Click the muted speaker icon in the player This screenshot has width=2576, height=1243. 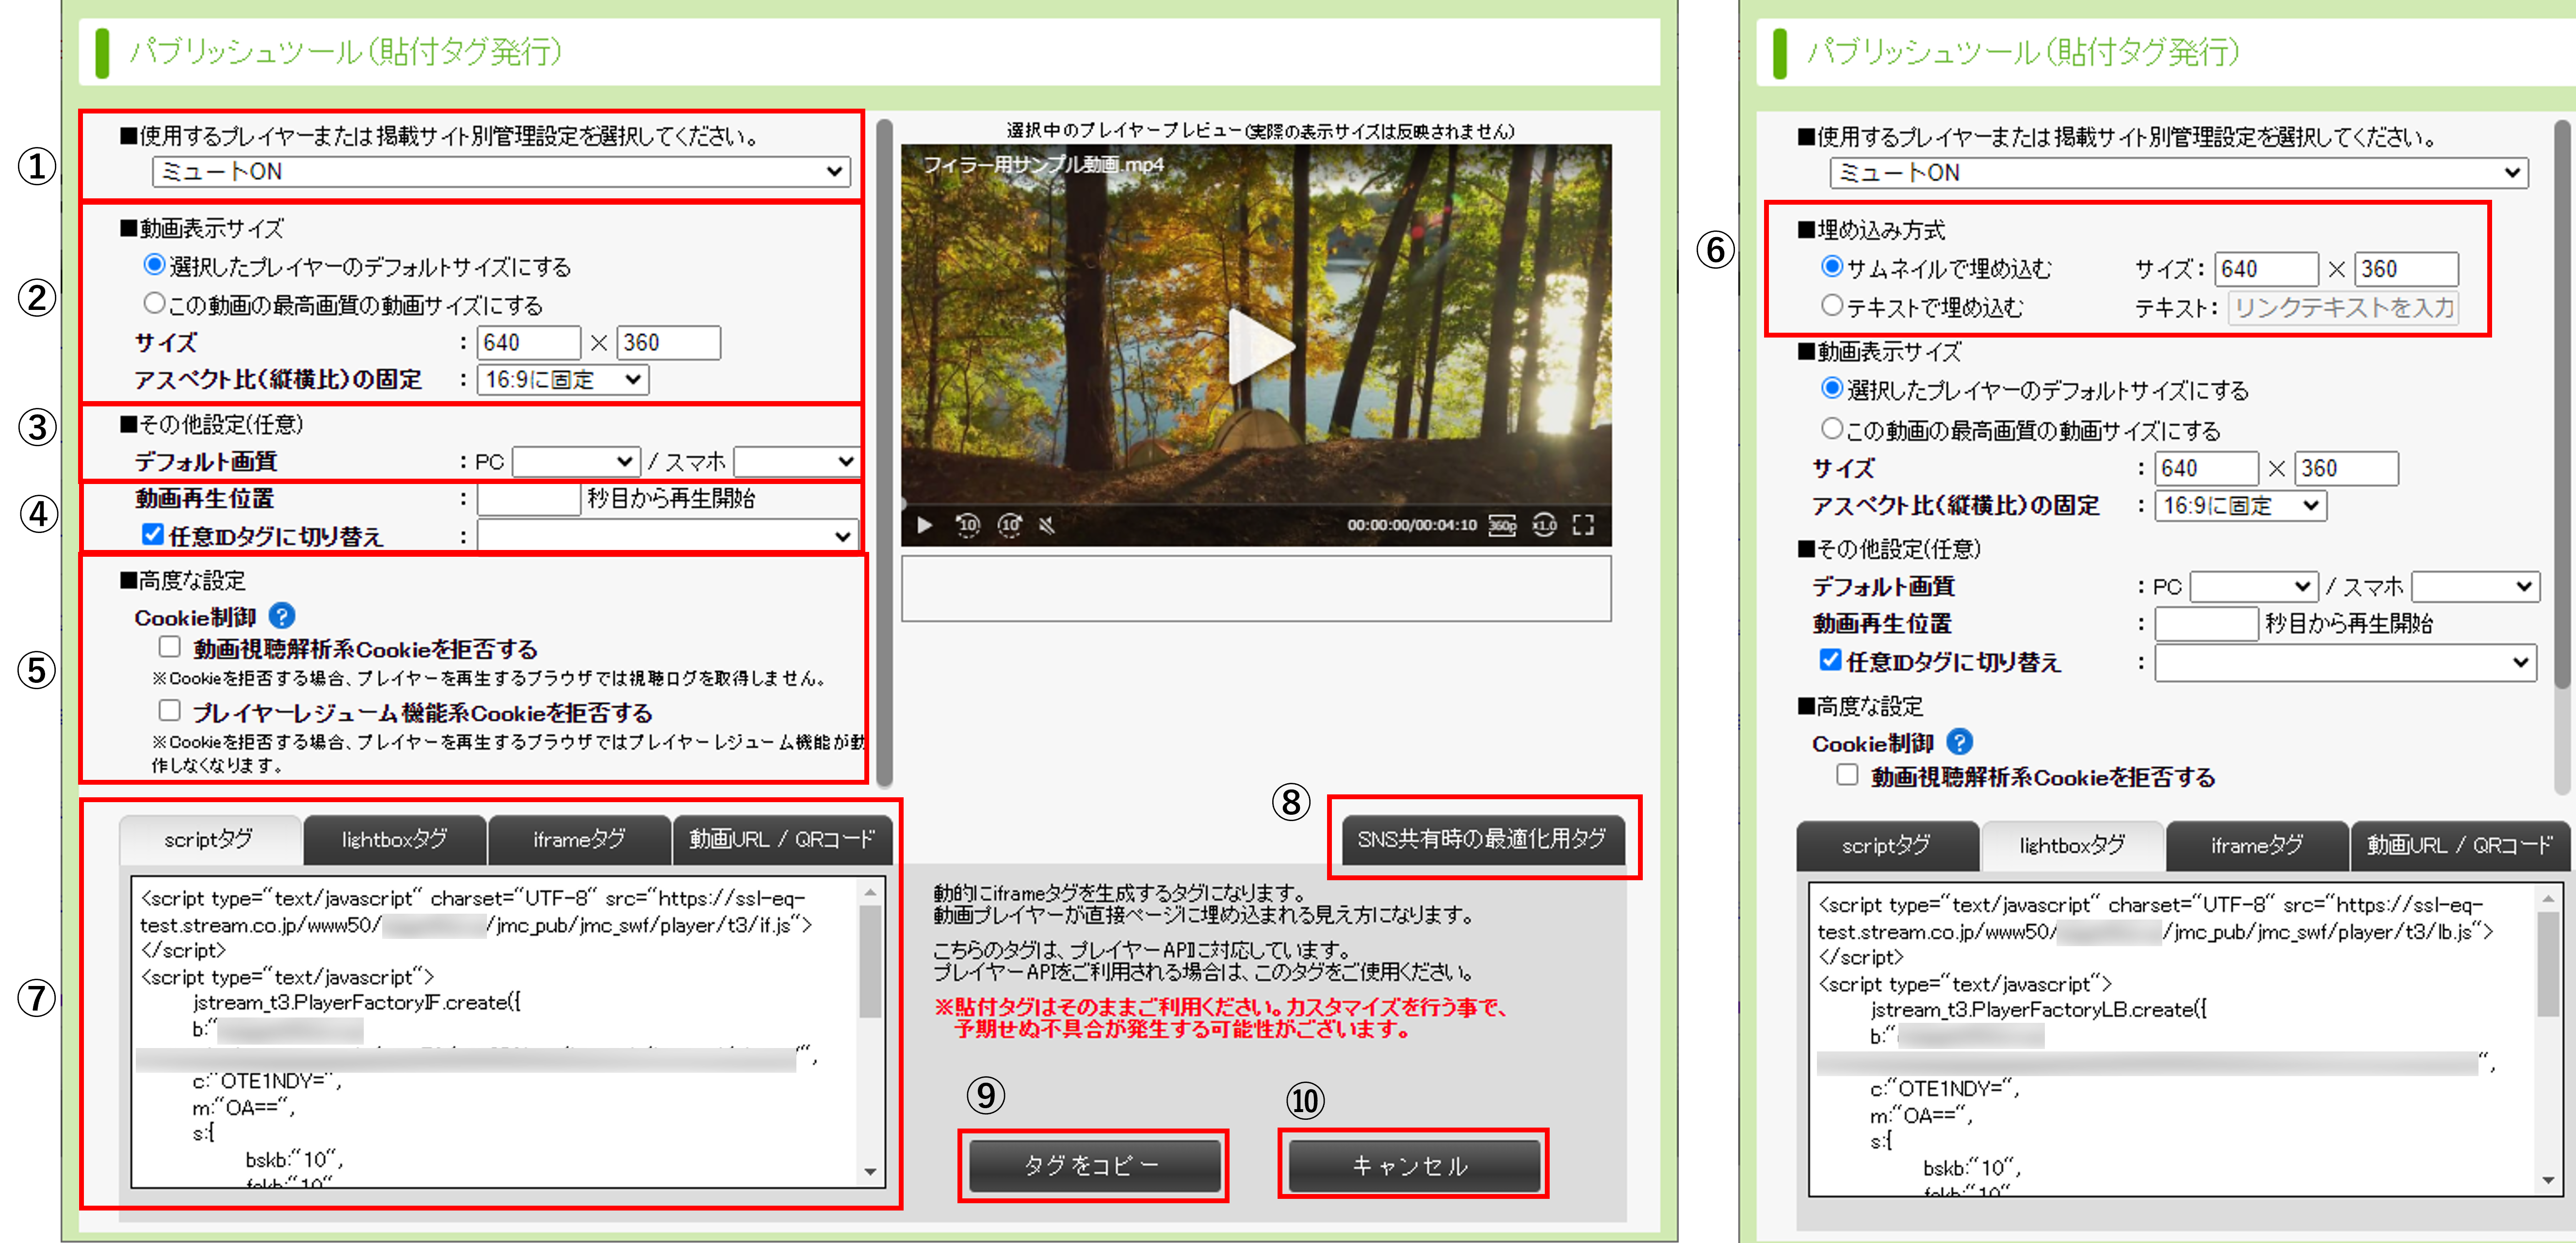pyautogui.click(x=1047, y=525)
